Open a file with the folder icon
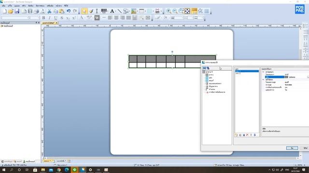This screenshot has height=173, width=309. point(11,11)
